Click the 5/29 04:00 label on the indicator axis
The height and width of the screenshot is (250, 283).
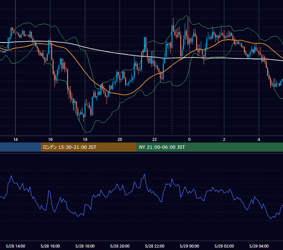(259, 246)
